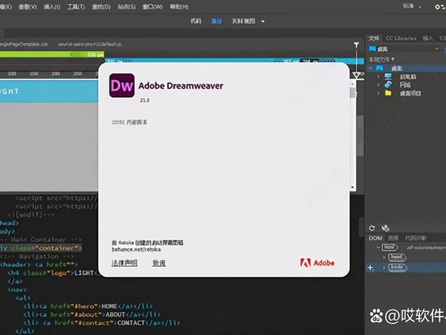Viewport: 446px width, 335px height.
Task: Switch to the 资源 tab next to DOM
Action: (x=393, y=238)
